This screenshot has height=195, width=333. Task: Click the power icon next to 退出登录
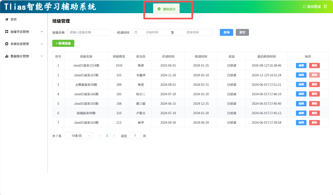(304, 7)
